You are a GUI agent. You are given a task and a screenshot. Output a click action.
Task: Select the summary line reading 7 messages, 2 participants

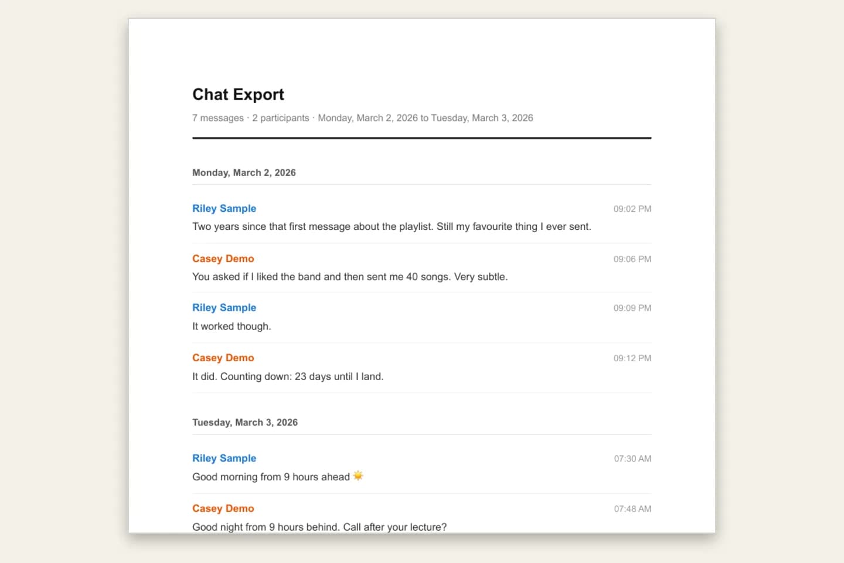pos(363,118)
